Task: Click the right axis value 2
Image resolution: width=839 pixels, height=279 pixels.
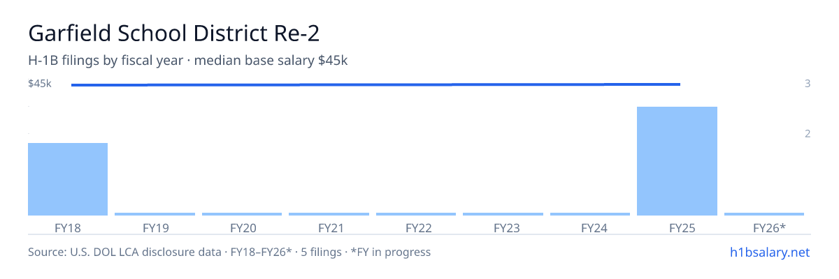Action: (x=808, y=133)
